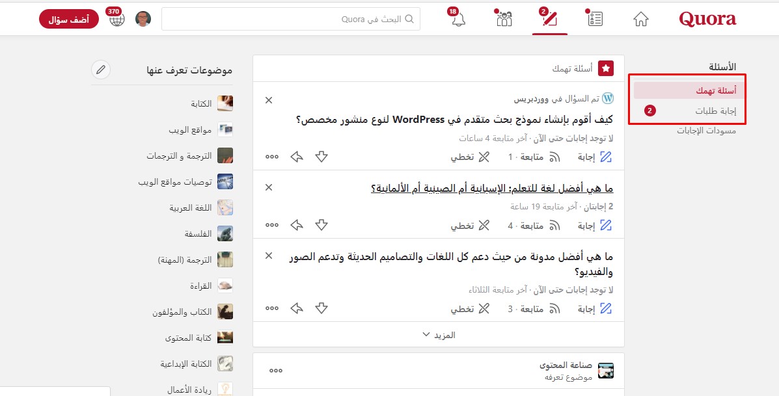Open the Spaces people icon in navbar

[x=504, y=20]
